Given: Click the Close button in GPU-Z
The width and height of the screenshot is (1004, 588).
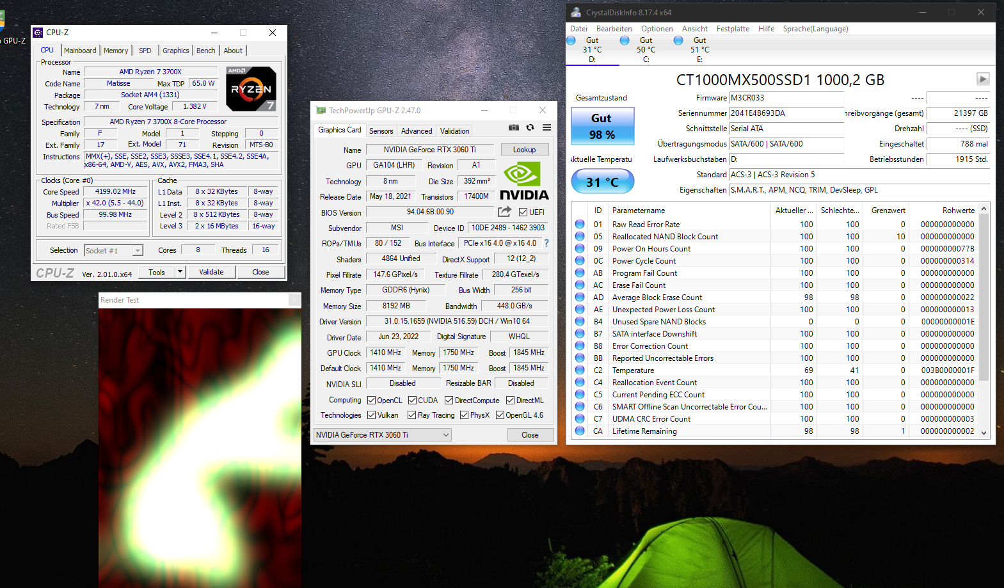Looking at the screenshot, I should [x=530, y=435].
